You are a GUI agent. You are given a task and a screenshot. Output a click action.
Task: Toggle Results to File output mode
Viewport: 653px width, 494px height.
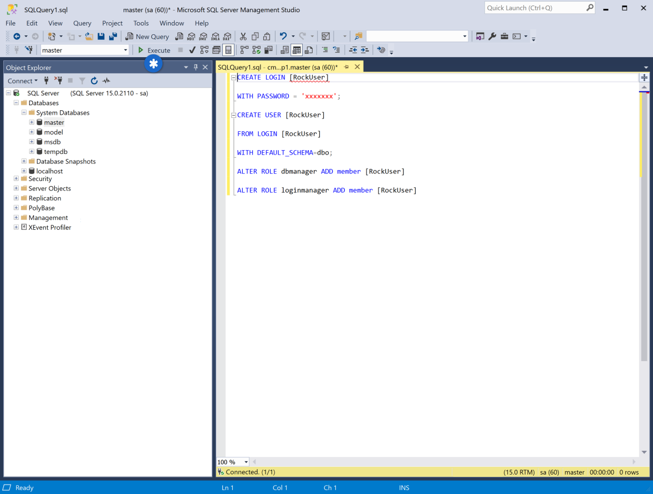coord(309,50)
